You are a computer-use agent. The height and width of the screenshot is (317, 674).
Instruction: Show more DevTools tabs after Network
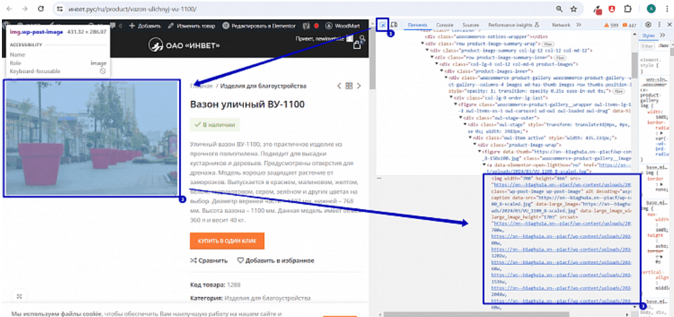tap(579, 25)
